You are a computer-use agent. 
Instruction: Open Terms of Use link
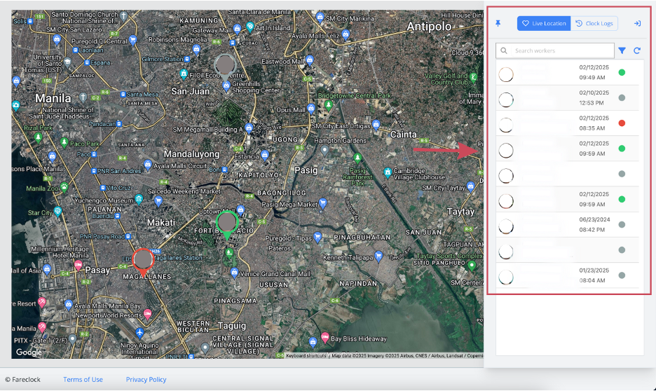(83, 379)
